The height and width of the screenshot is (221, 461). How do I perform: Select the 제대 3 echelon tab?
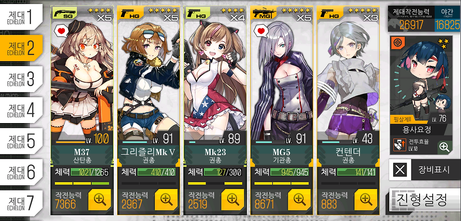21,79
